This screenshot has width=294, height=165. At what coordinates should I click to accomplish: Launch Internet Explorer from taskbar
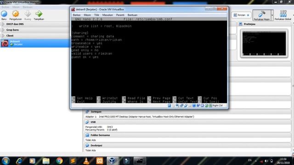point(19,161)
